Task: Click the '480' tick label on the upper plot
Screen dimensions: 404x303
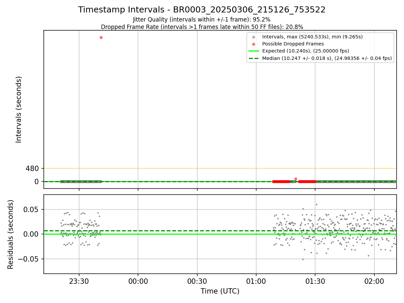Action: coord(32,168)
